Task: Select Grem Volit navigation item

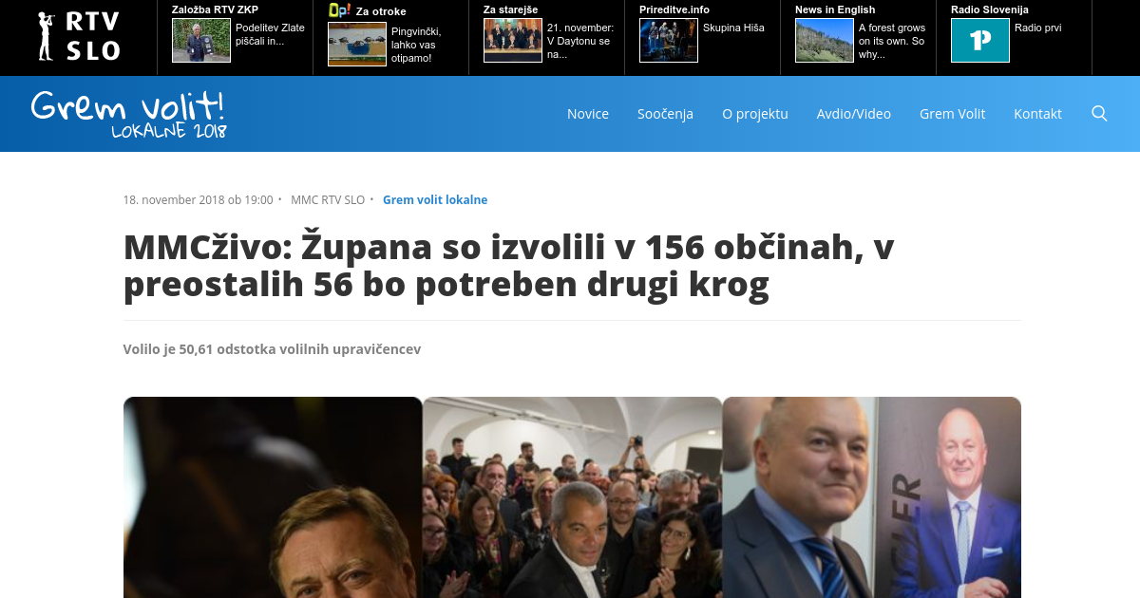Action: (952, 114)
